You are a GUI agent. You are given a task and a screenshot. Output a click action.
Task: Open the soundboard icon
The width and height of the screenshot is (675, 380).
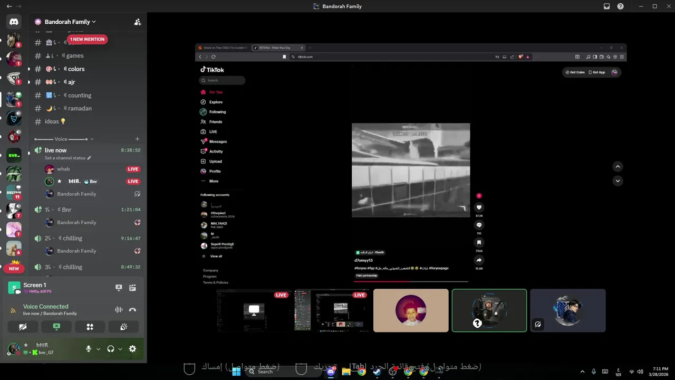click(123, 327)
